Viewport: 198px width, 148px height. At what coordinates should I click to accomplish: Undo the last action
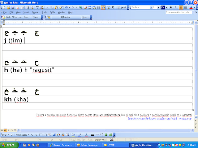67,7
